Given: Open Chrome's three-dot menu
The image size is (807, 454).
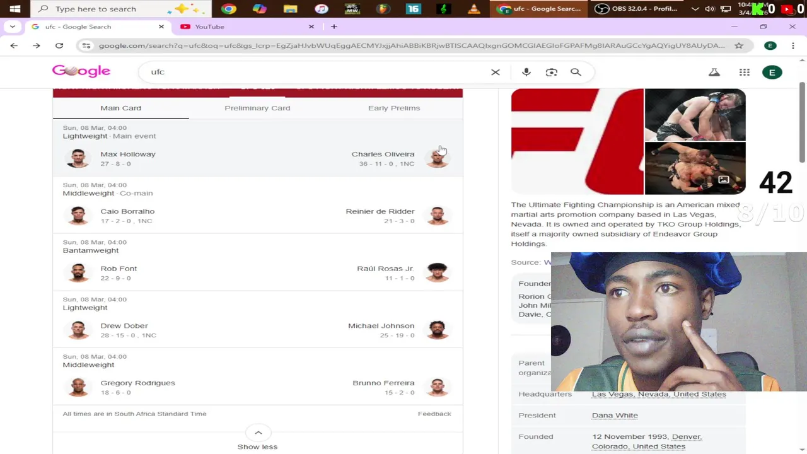Looking at the screenshot, I should [x=793, y=45].
